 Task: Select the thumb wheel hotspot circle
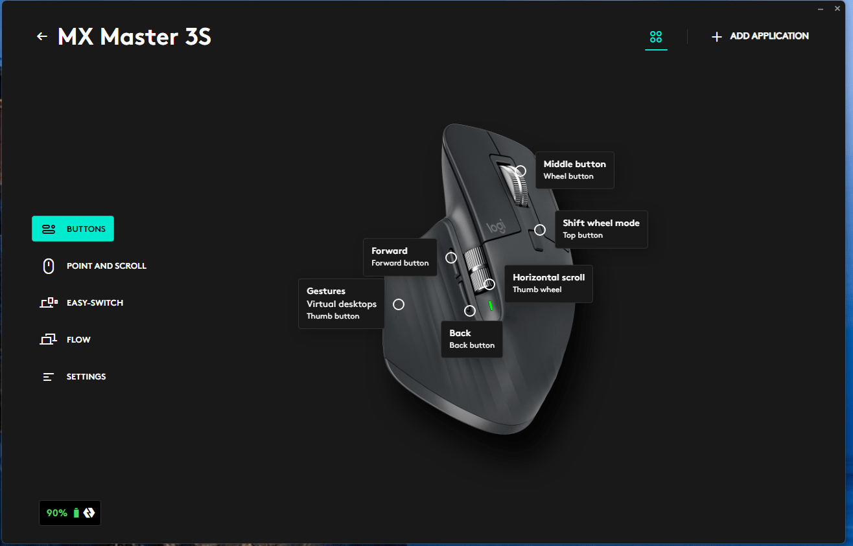[489, 284]
